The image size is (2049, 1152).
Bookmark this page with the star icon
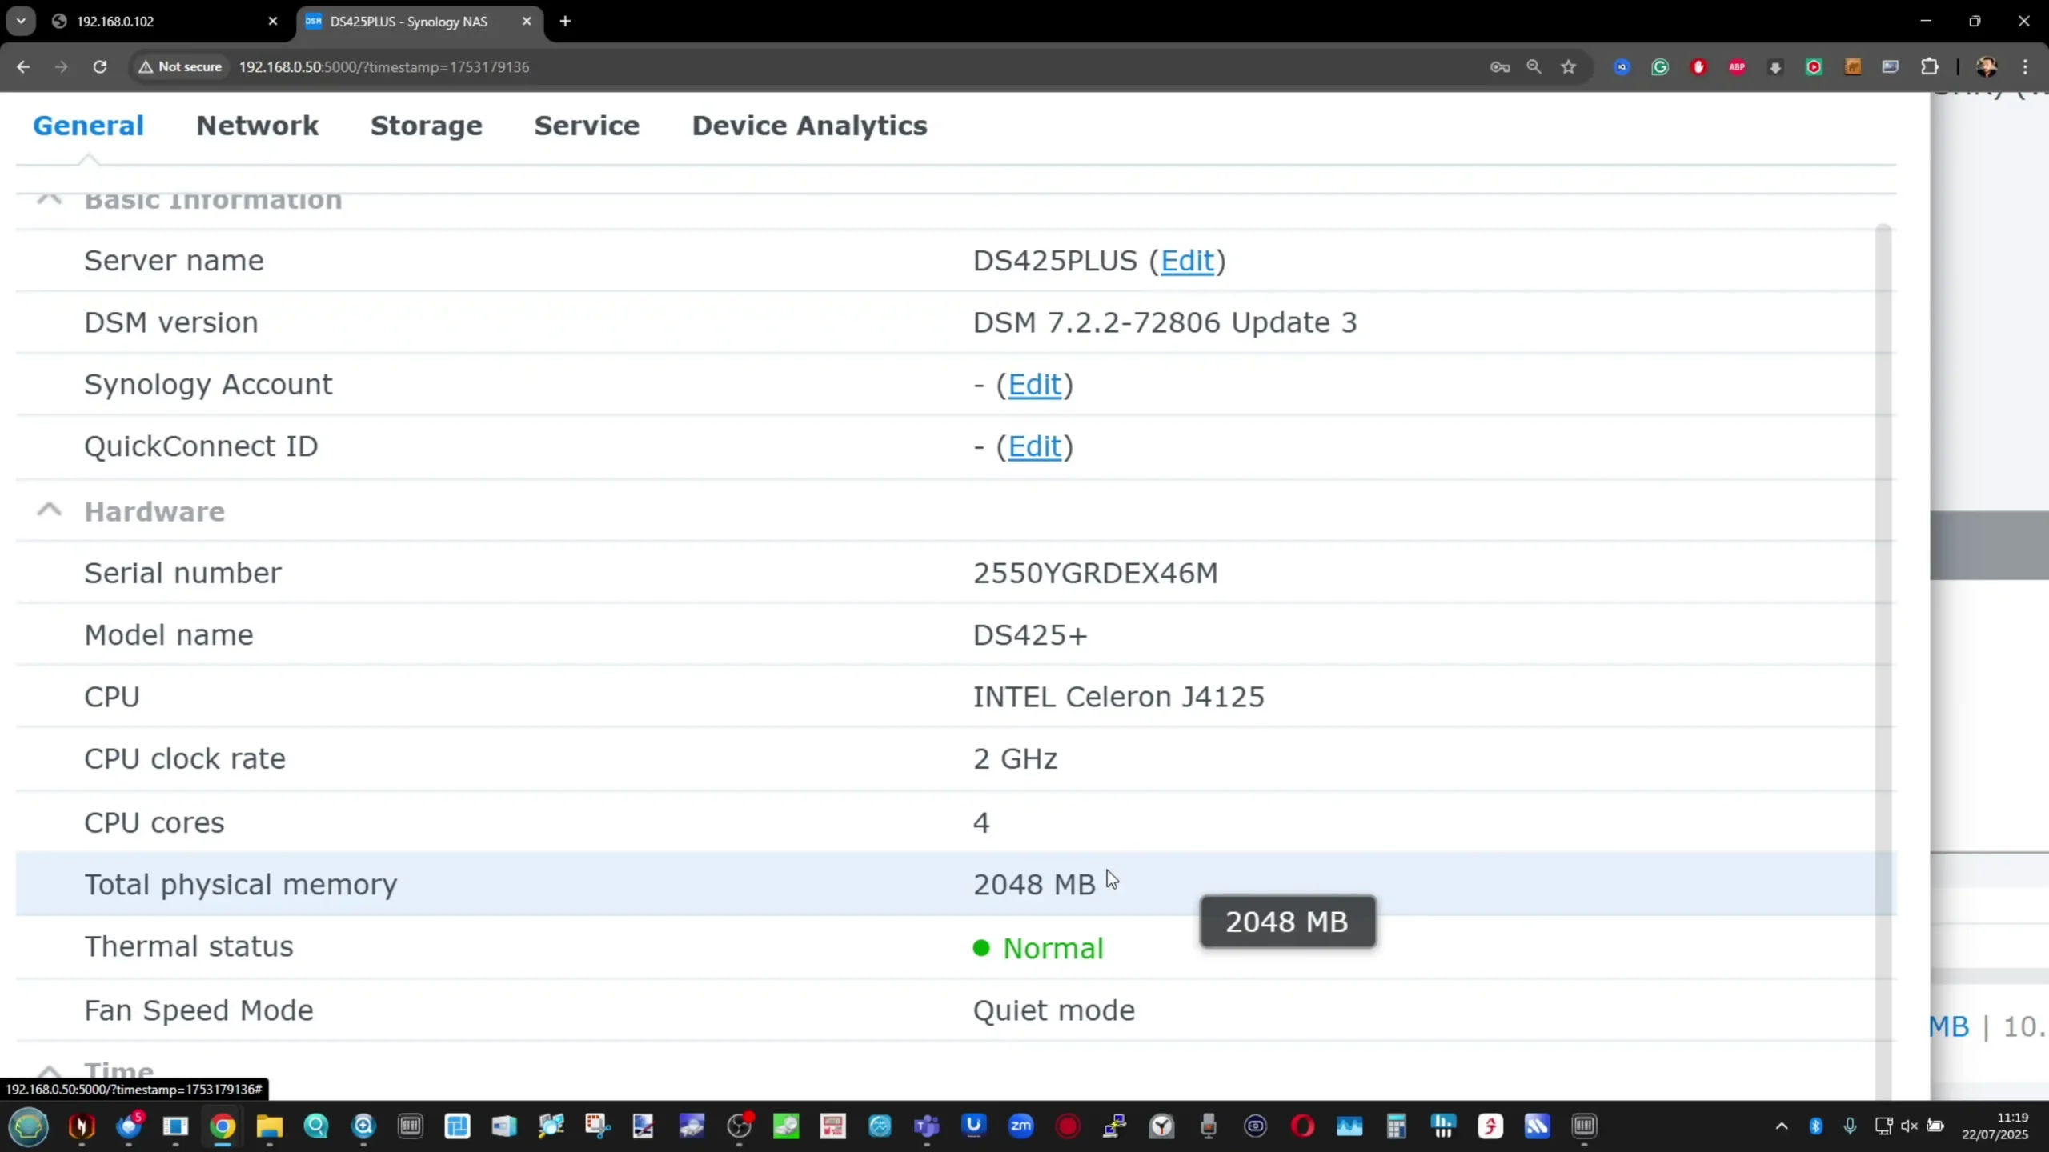pyautogui.click(x=1569, y=67)
